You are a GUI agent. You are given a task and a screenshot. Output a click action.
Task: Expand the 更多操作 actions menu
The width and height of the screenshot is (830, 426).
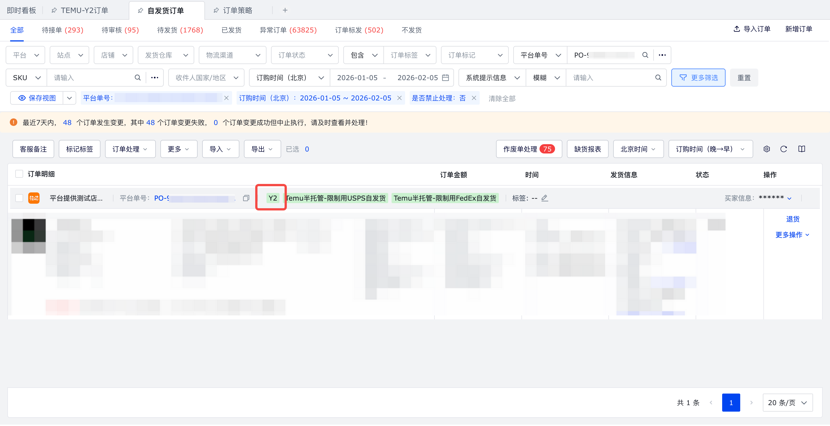[x=792, y=235]
